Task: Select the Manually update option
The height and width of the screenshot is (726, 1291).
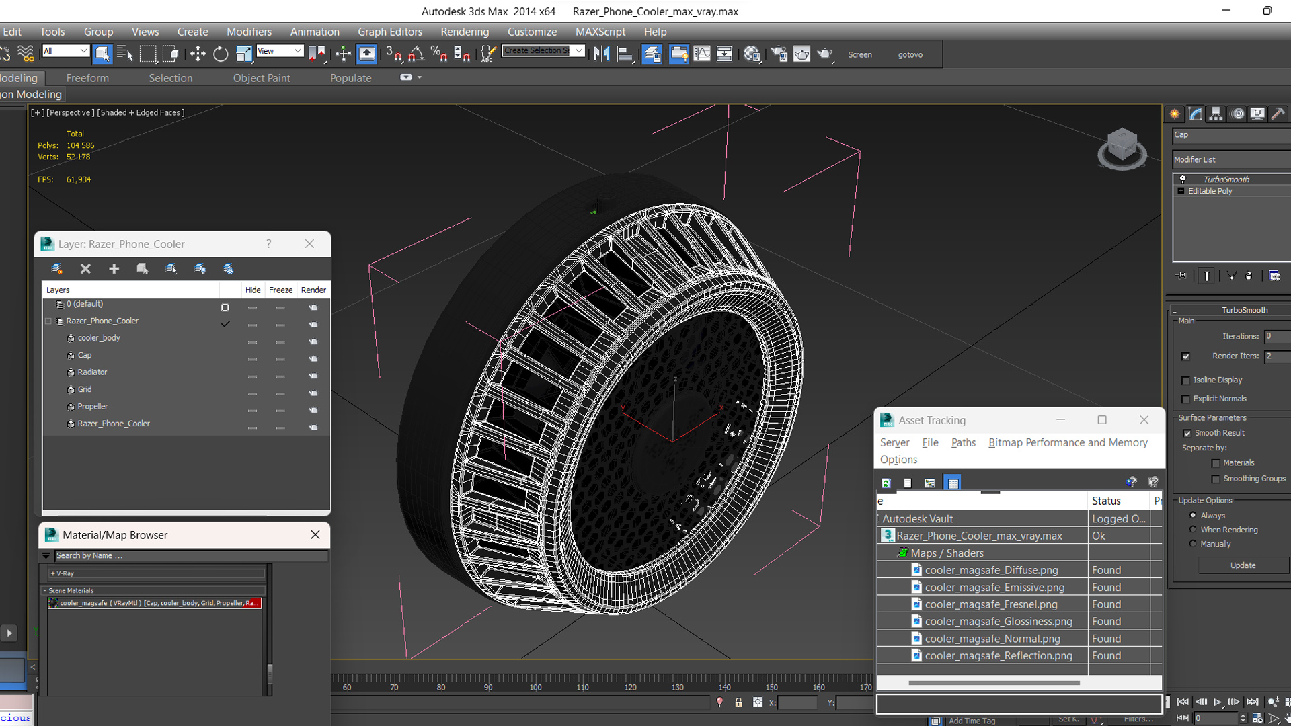Action: click(x=1194, y=544)
